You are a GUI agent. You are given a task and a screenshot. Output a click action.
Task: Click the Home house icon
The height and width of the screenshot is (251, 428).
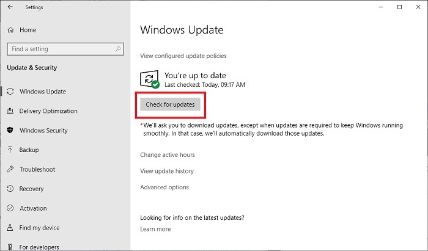(10, 30)
